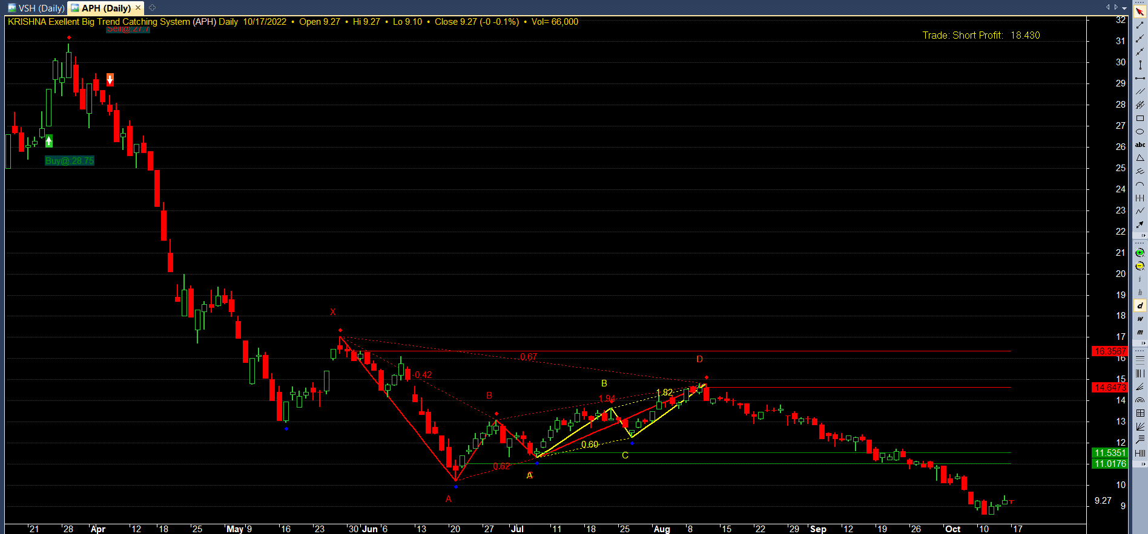Select the regression channel tool
1148x534 pixels.
click(1140, 105)
